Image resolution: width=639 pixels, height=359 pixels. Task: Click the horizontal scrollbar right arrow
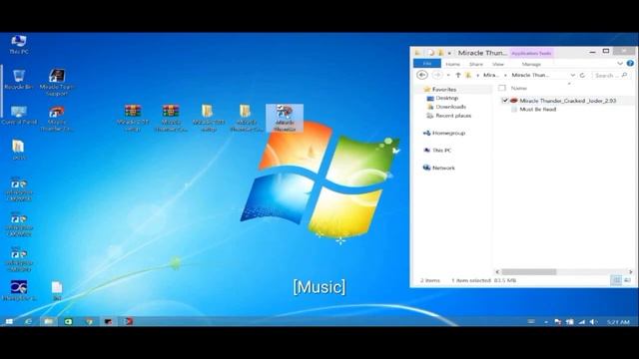coord(630,271)
